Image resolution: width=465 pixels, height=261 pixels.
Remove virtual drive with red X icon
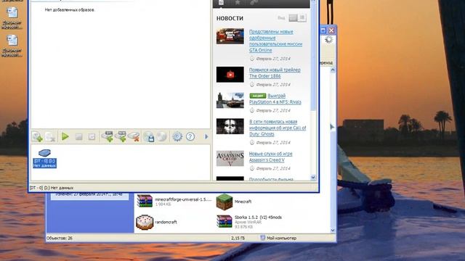(x=134, y=137)
